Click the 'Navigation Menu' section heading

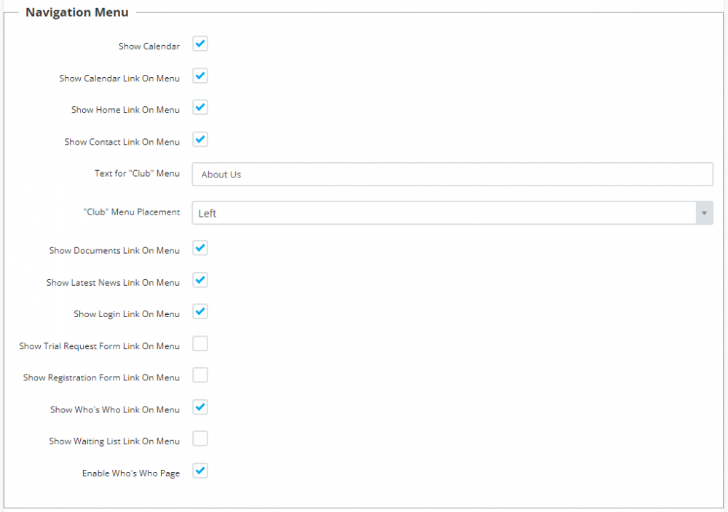click(77, 12)
